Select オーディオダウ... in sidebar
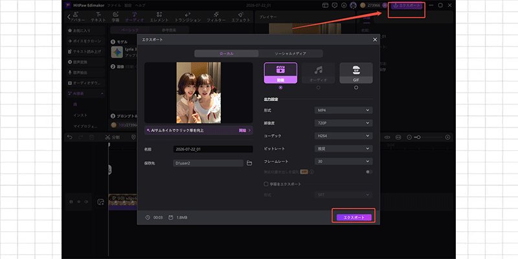 85,83
